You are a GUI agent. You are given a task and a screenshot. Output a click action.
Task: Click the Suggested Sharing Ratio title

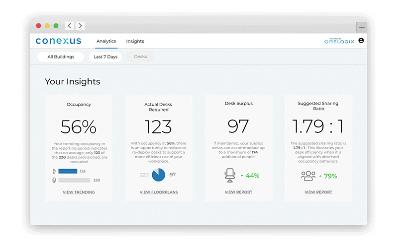318,106
